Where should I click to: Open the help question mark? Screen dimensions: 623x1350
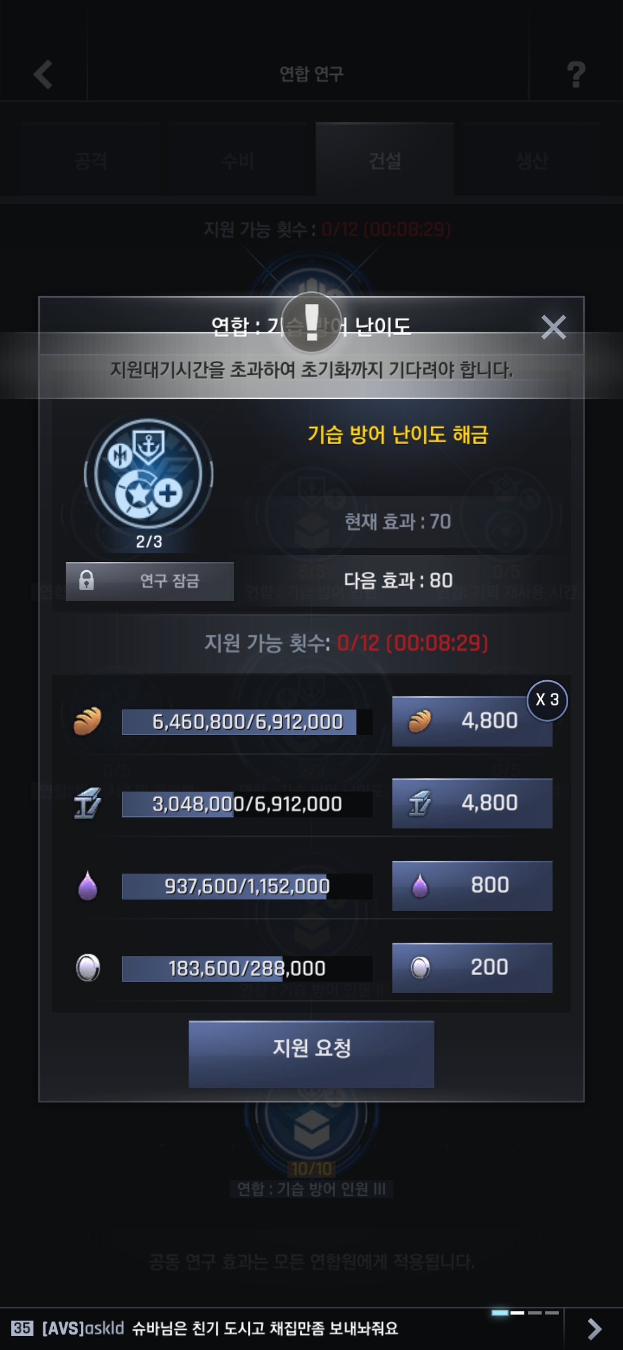[576, 74]
